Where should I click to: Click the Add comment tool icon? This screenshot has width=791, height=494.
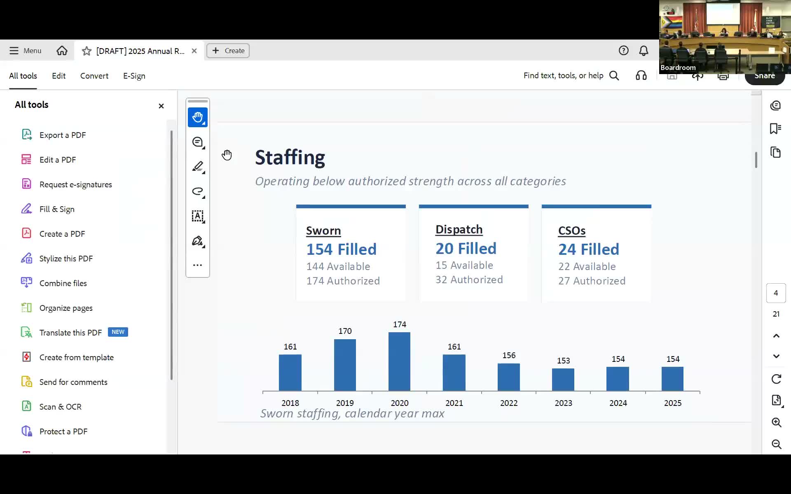coord(198,142)
